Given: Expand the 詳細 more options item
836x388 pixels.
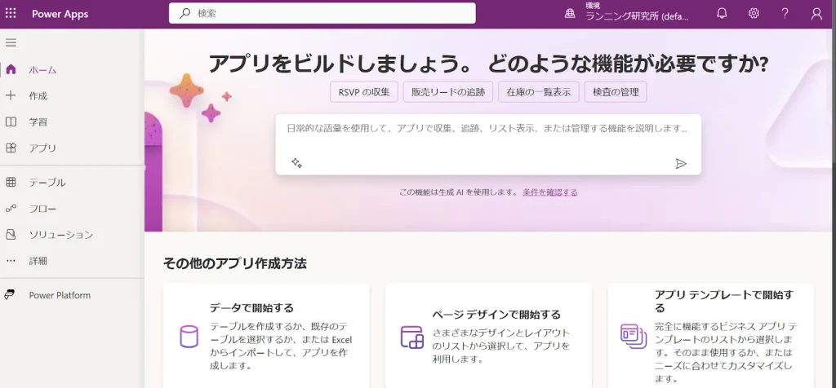Looking at the screenshot, I should click(x=38, y=261).
